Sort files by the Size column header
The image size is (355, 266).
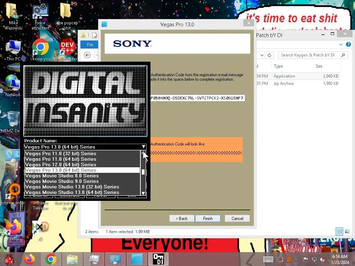coord(327,66)
